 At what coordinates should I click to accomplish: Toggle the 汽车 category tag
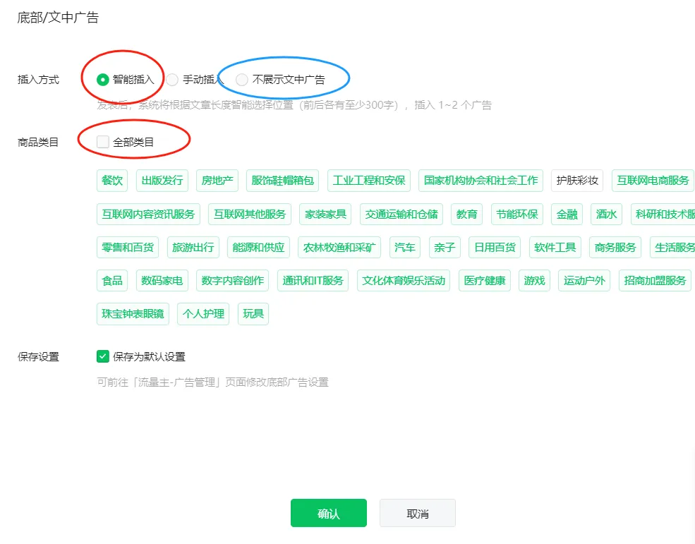pyautogui.click(x=405, y=248)
